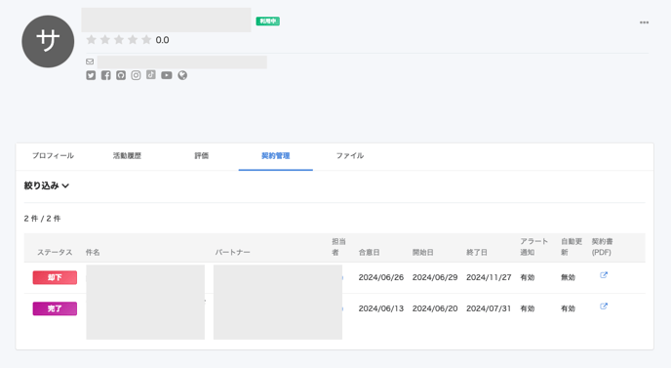The height and width of the screenshot is (368, 671).
Task: Click the サ avatar circle
Action: coord(48,42)
